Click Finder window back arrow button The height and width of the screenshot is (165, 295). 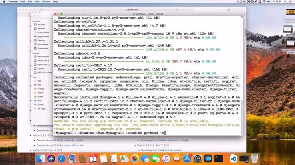click(x=35, y=16)
